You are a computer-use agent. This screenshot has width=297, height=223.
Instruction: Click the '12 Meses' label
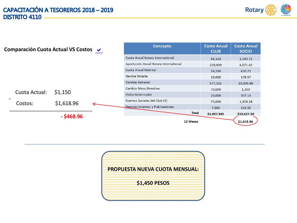[x=191, y=122]
